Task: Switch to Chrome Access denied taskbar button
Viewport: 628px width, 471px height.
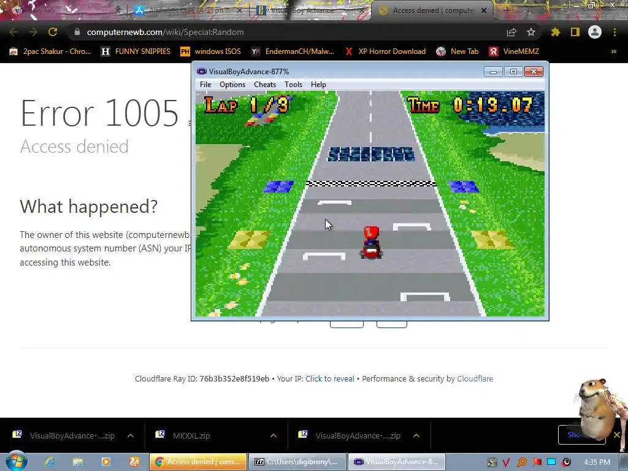Action: click(198, 462)
